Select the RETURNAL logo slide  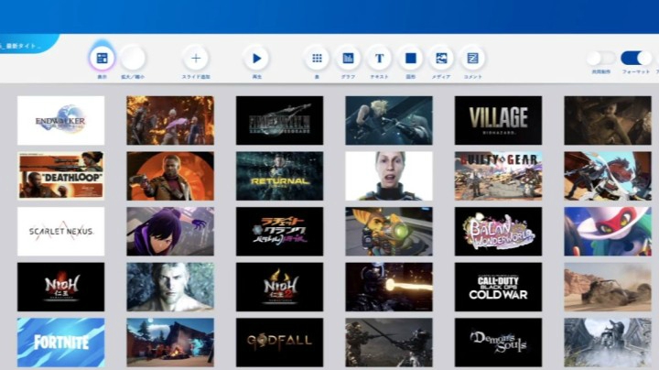point(279,176)
